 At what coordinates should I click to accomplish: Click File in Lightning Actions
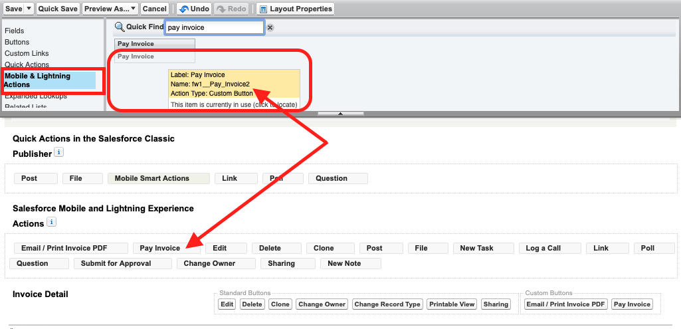(x=428, y=248)
